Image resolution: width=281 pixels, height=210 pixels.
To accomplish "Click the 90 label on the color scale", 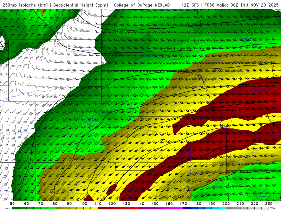I will [69, 204].
